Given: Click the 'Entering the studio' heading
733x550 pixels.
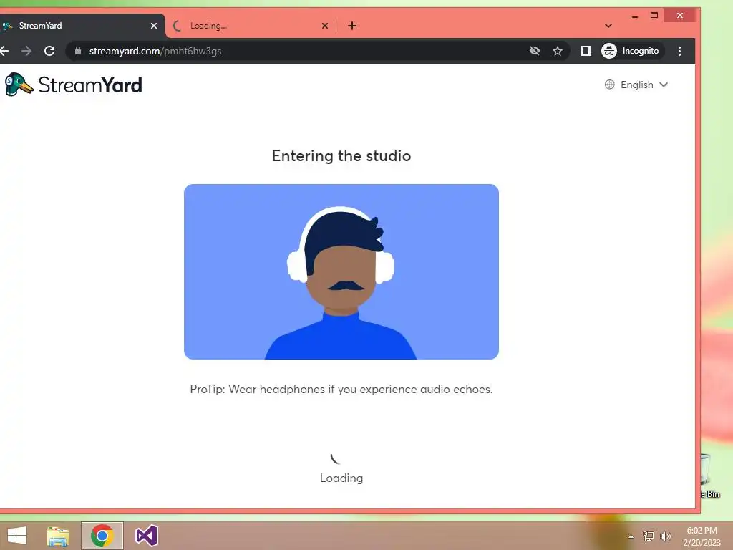Looking at the screenshot, I should (x=341, y=155).
